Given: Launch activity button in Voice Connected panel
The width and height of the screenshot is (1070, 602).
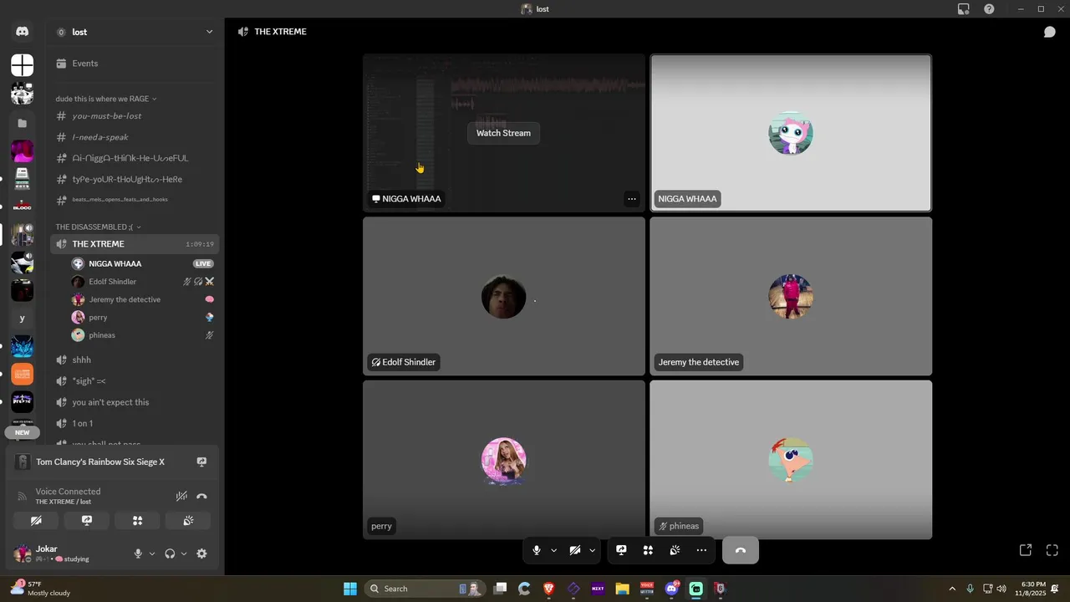Looking at the screenshot, I should click(138, 520).
